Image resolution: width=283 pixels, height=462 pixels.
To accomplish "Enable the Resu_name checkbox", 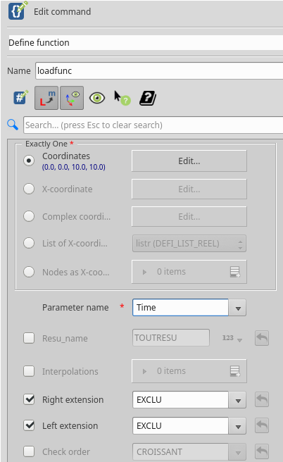I will [x=29, y=338].
